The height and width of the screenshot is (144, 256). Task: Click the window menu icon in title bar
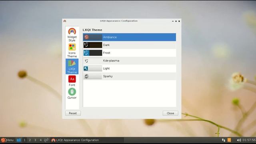65,21
